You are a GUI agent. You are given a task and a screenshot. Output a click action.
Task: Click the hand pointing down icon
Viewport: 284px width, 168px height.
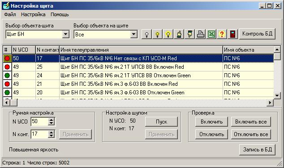(189, 34)
